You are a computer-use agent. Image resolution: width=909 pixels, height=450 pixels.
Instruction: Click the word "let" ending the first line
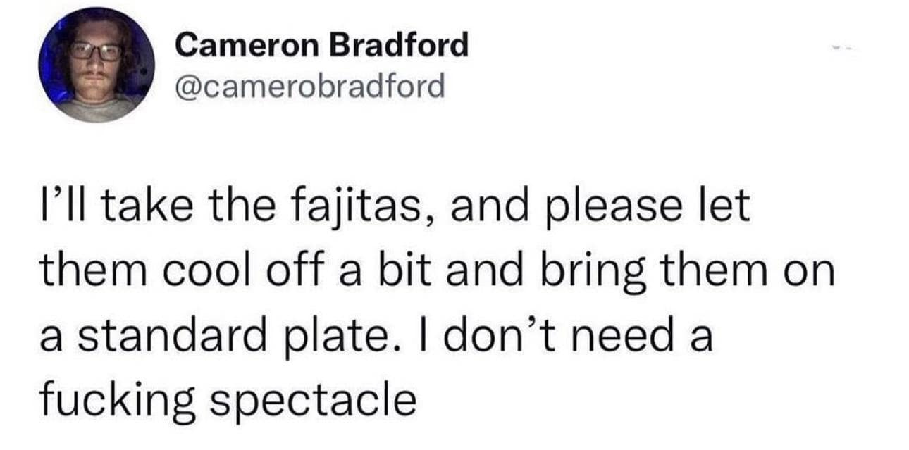723,210
